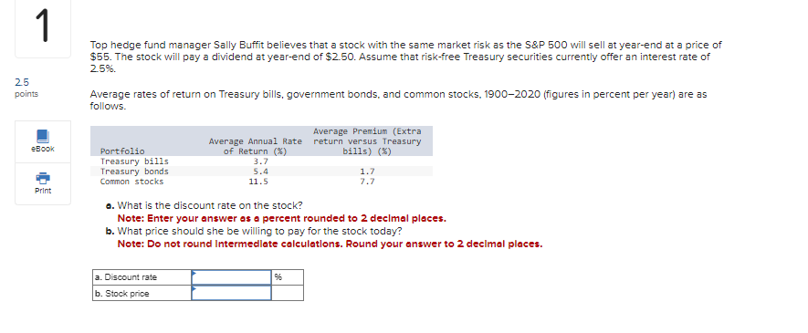Viewport: 808px width, 333px height.
Task: Click the Stock price answer field
Action: pyautogui.click(x=231, y=293)
